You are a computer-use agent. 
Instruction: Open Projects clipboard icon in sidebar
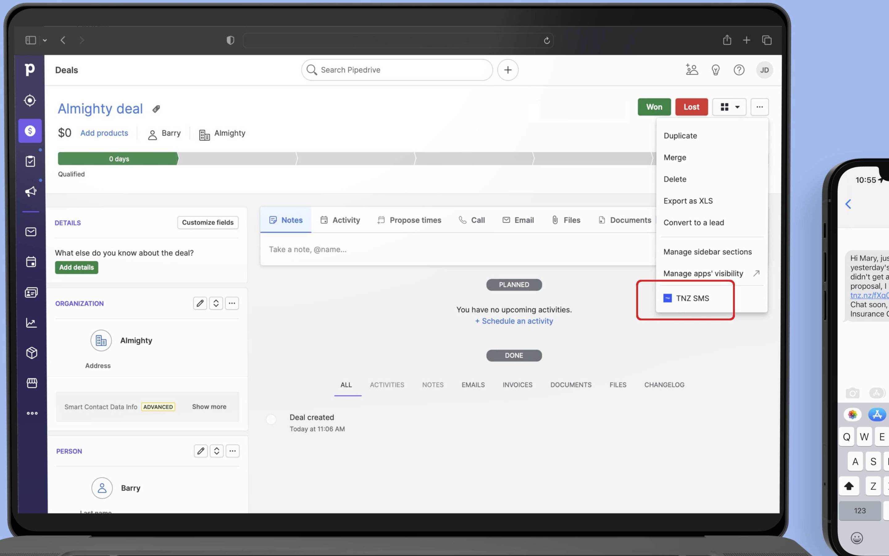31,161
